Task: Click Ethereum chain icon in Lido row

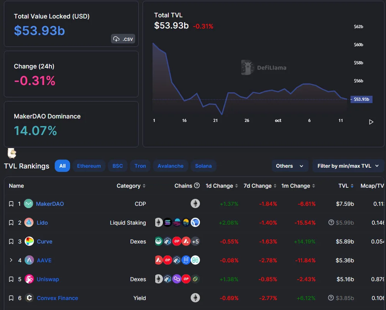Action: (159, 222)
